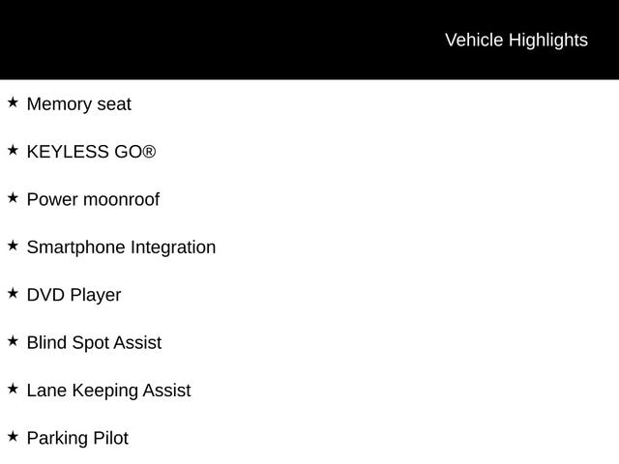The width and height of the screenshot is (619, 464).
Task: Select the star bullet beside DVD Player
Action: pyautogui.click(x=13, y=293)
